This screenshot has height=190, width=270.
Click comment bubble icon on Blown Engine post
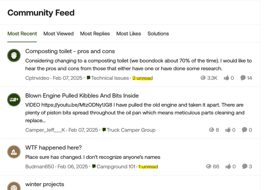point(244,130)
